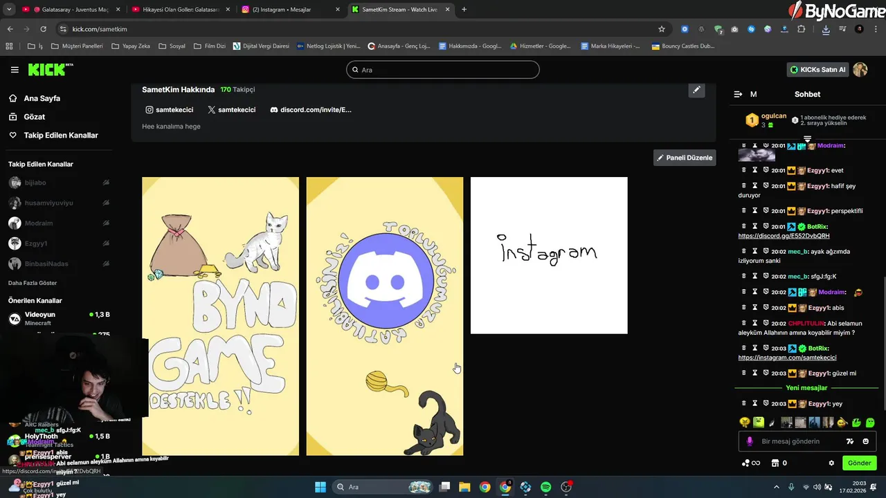The width and height of the screenshot is (886, 498).
Task: Timeout Ezgyy1 'perspektifli' message hourglass icon
Action: click(755, 211)
